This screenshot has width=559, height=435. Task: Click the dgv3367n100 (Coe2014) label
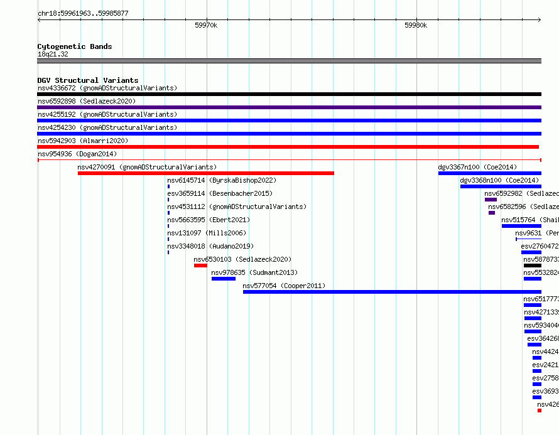[477, 167]
